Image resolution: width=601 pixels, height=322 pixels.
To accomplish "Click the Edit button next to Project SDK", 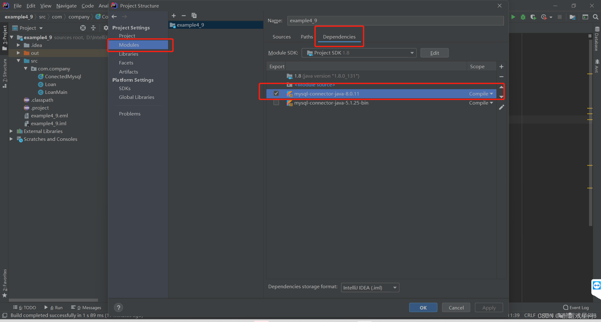I will coord(434,53).
